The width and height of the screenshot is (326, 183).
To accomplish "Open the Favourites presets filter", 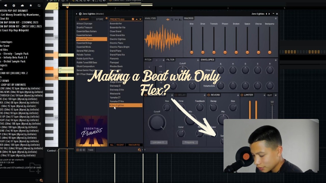I will click(x=134, y=145).
